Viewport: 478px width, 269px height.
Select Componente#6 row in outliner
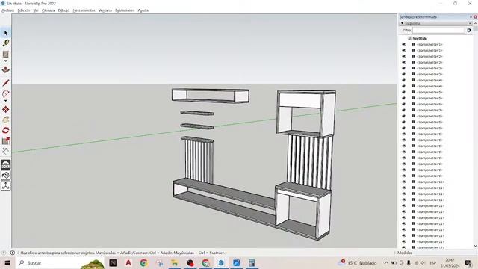click(429, 105)
